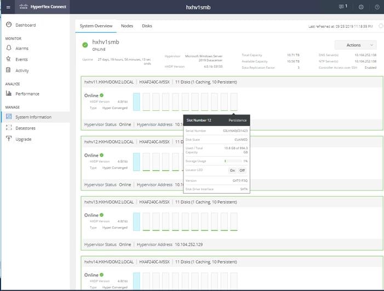The image size is (384, 291).
Task: Open the settings icon in header
Action: click(361, 7)
